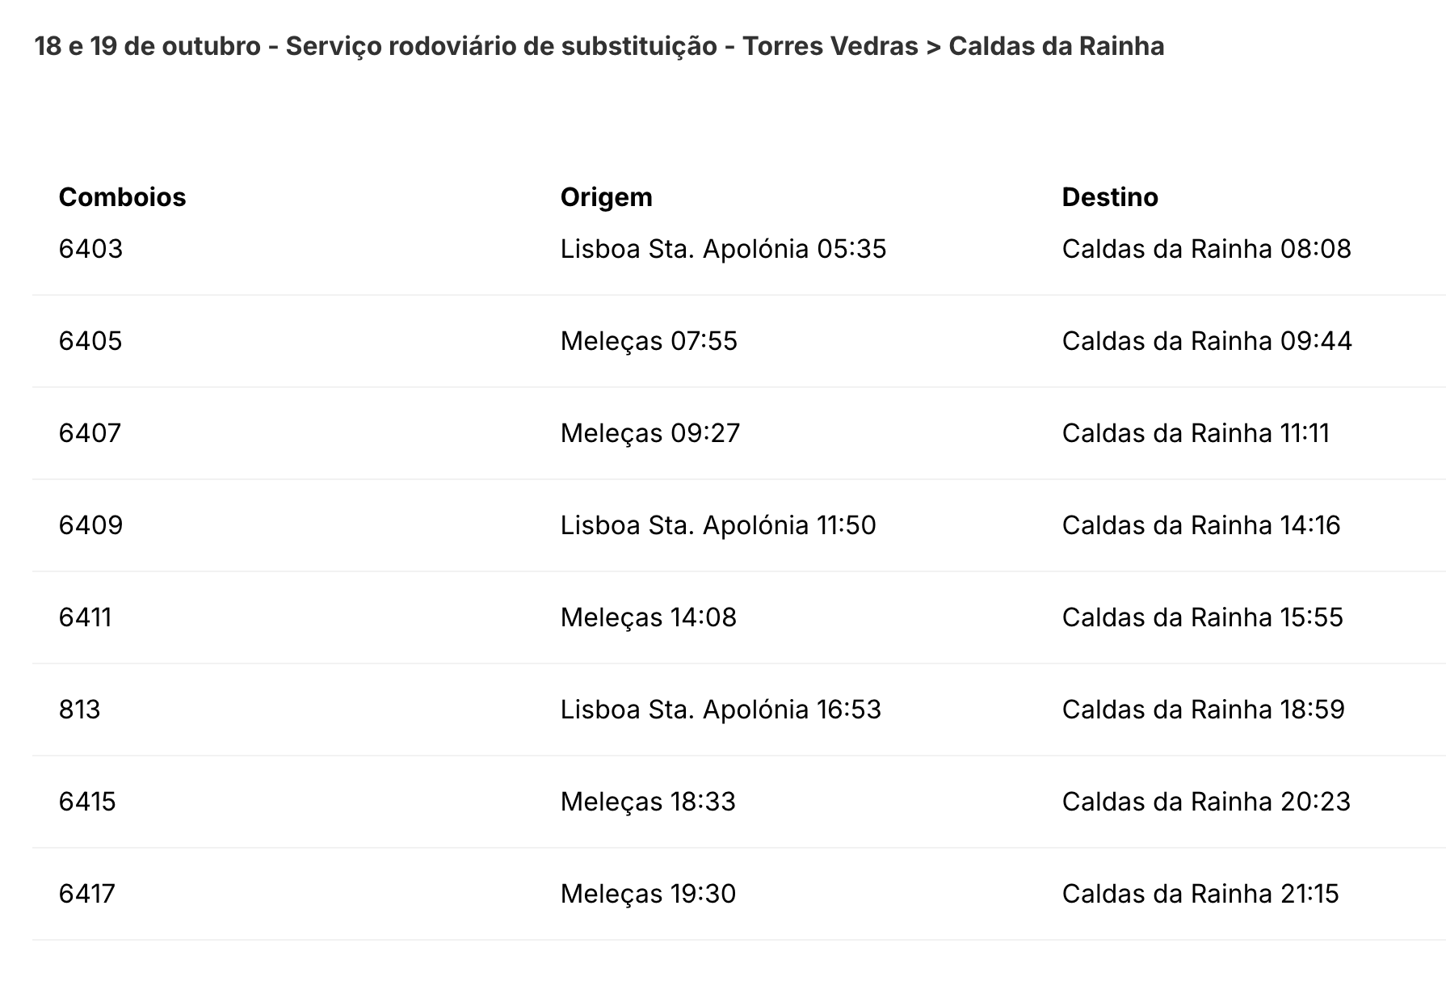Click the Meleças 09:27 origin cell

[649, 433]
